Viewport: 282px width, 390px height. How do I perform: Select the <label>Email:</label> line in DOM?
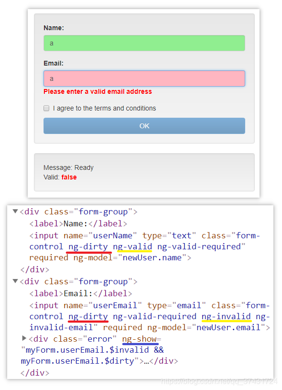pos(81,293)
